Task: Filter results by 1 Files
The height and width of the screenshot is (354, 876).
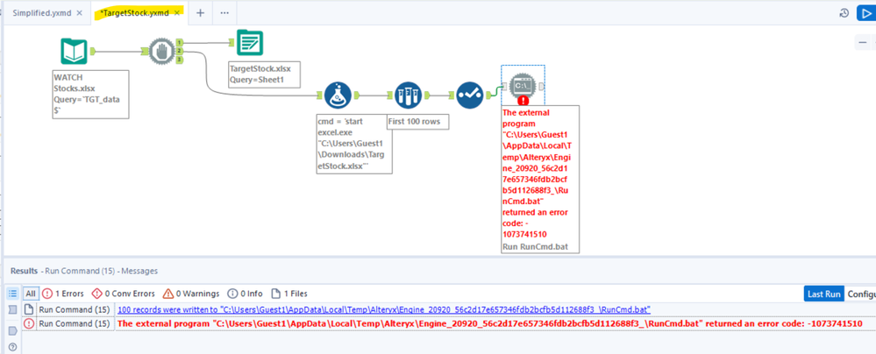Action: pos(288,294)
